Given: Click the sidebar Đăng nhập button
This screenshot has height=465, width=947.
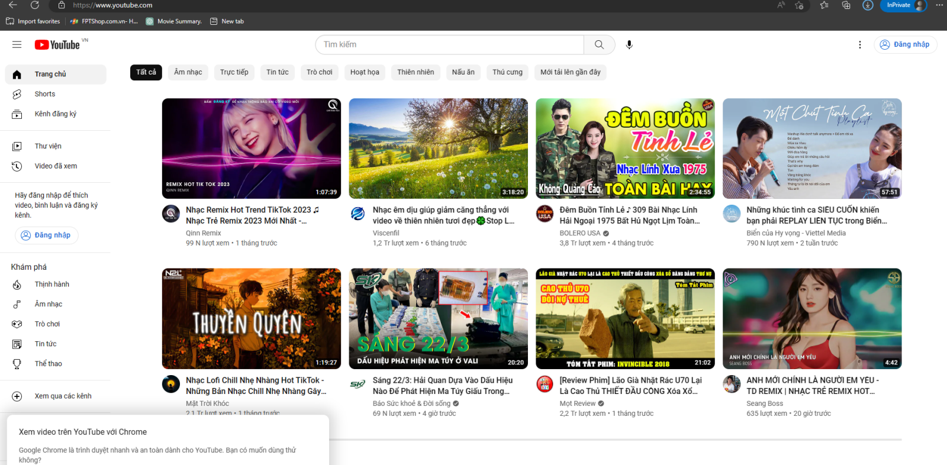Looking at the screenshot, I should click(x=46, y=235).
